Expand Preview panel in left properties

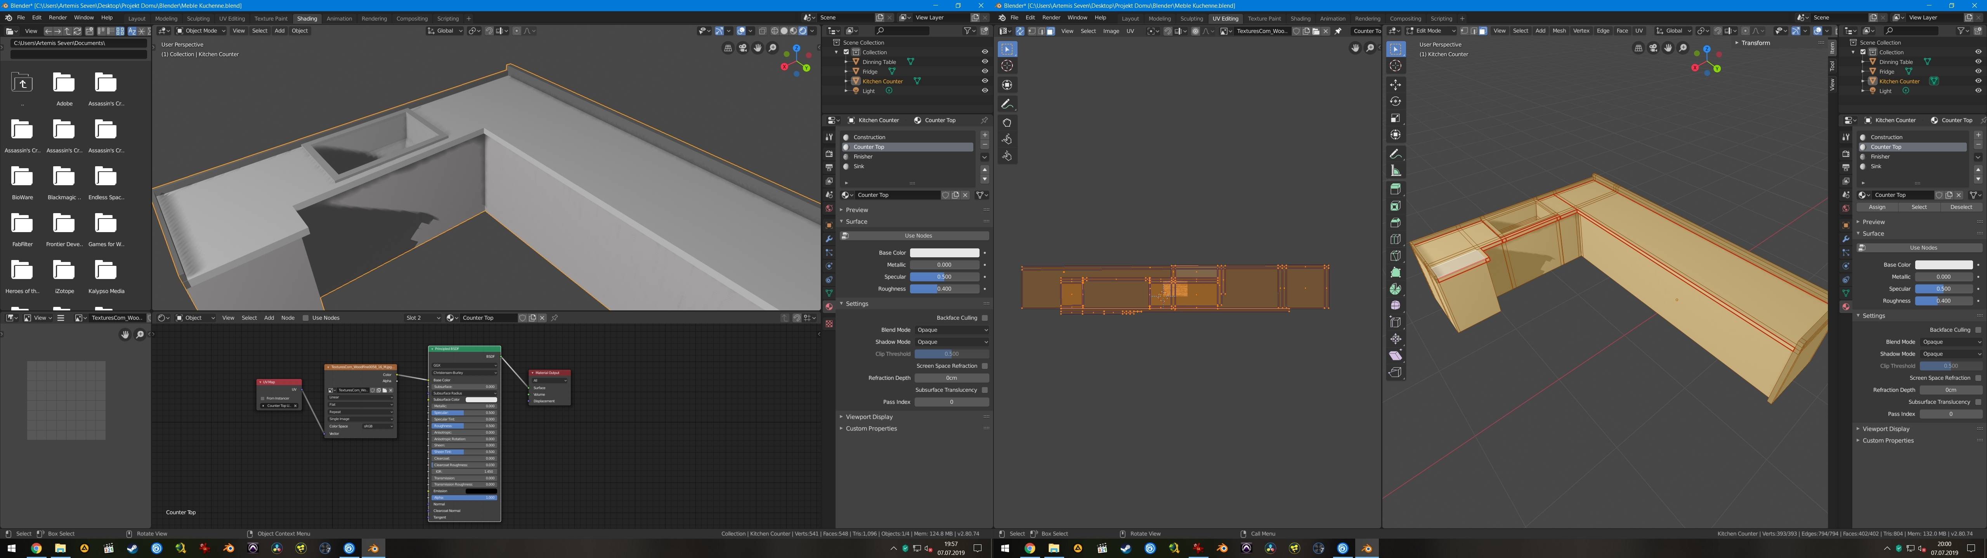(x=856, y=210)
